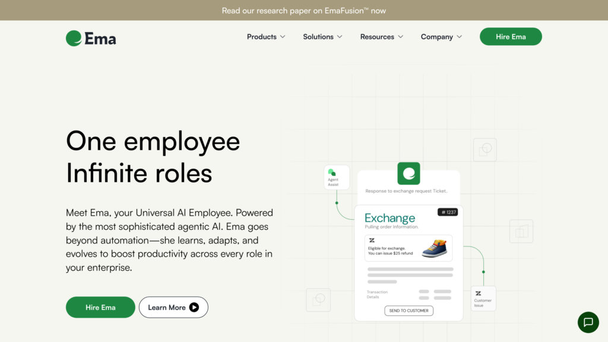608x342 pixels.
Task: Click the play icon in Learn More
Action: [x=194, y=308]
